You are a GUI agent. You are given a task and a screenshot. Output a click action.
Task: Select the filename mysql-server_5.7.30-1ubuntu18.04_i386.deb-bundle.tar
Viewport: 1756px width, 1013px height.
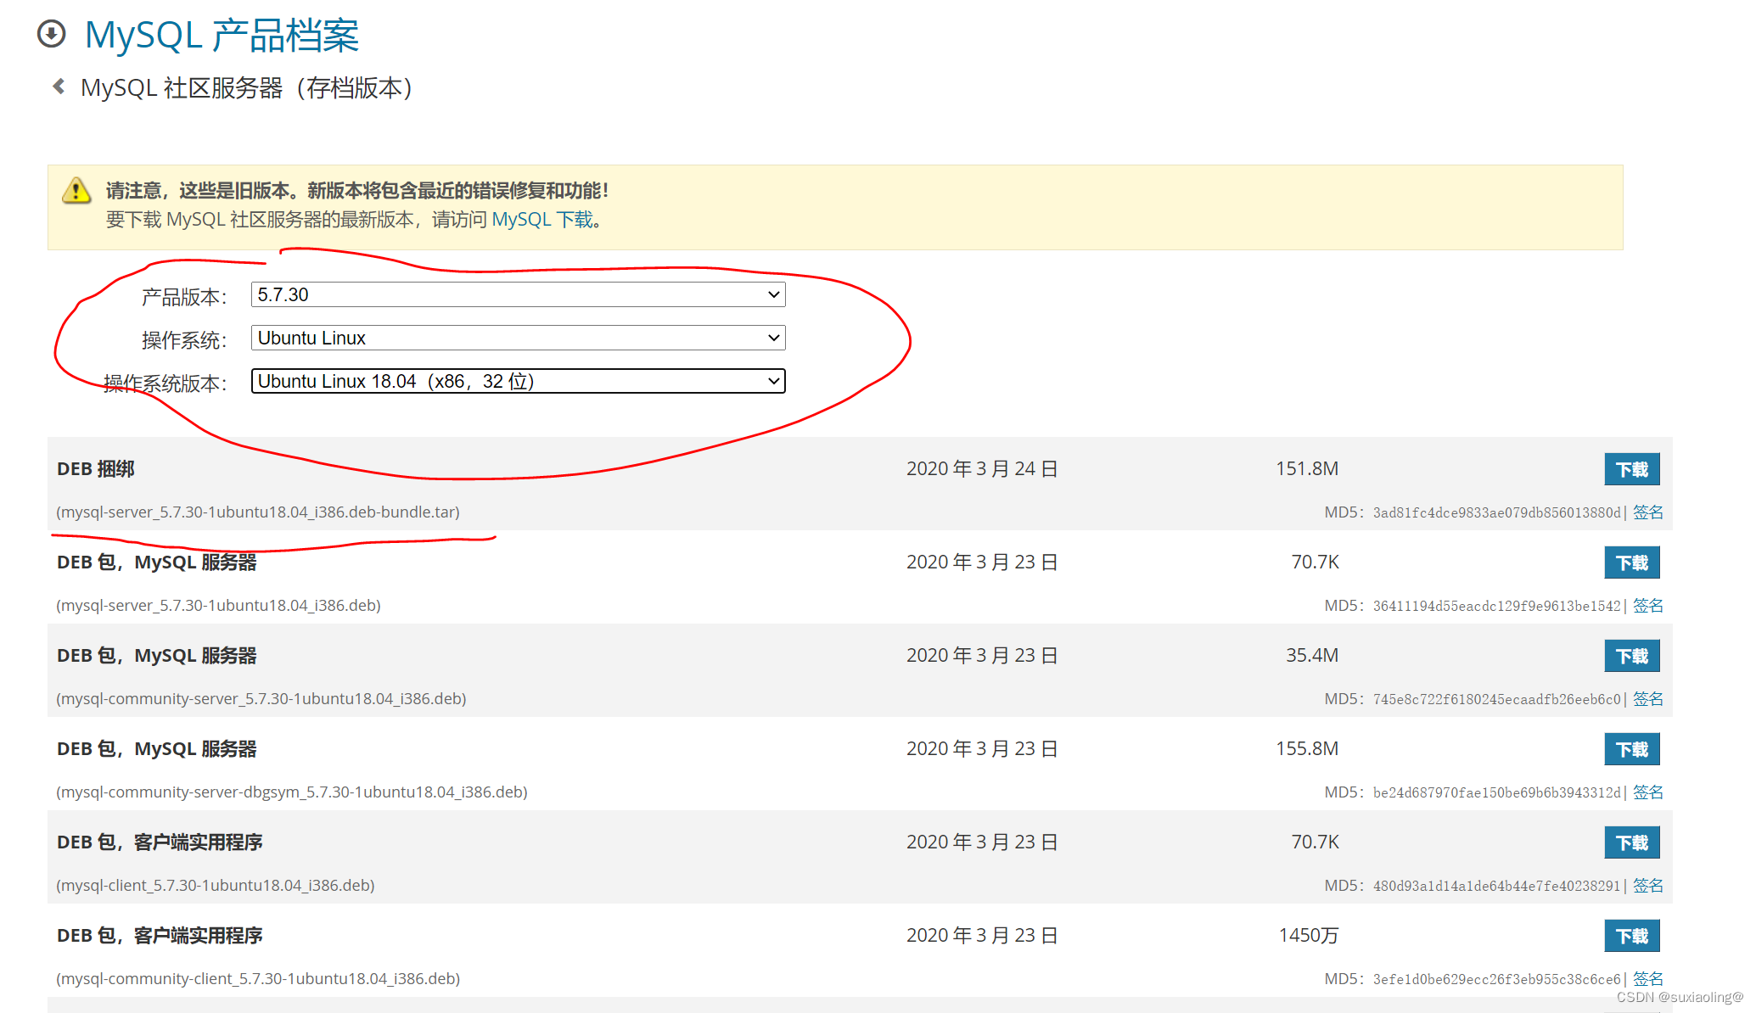pyautogui.click(x=258, y=512)
